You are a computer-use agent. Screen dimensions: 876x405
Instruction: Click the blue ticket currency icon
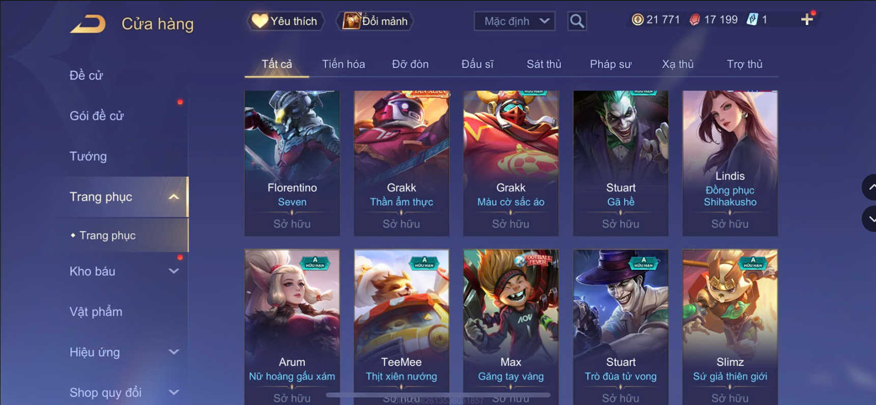(752, 20)
